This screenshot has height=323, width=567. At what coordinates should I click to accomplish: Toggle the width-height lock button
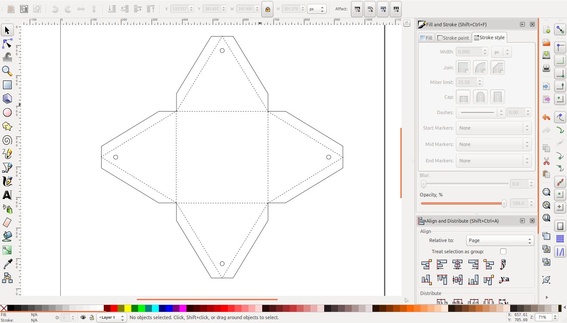(267, 9)
